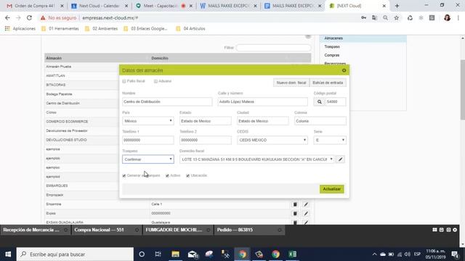Select the DEVOLUCIONES STUDIO table row
The image size is (465, 261).
click(82, 140)
